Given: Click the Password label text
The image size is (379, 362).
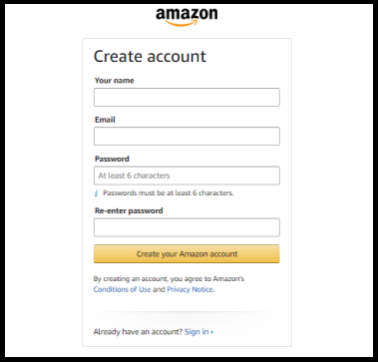Looking at the screenshot, I should (x=112, y=159).
